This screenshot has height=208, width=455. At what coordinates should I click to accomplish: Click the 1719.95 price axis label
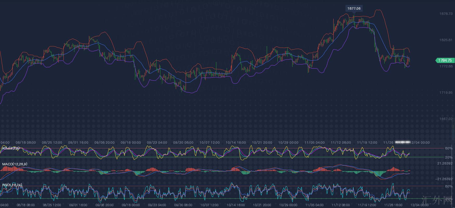[x=446, y=93]
